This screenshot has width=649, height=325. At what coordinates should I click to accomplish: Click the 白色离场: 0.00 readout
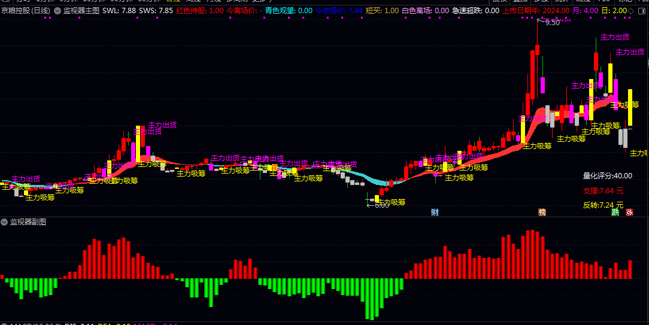tap(426, 11)
